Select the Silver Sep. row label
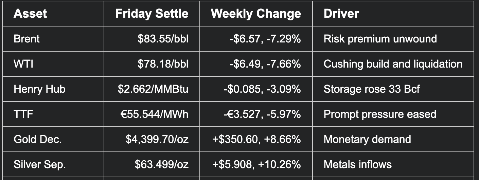Screen dimensions: 479x180 pyautogui.click(x=40, y=164)
